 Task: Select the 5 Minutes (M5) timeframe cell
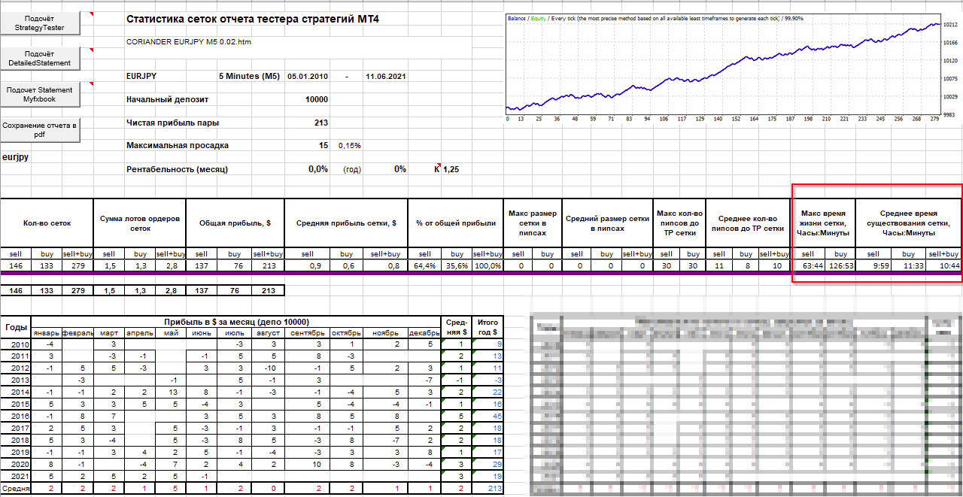pos(249,76)
